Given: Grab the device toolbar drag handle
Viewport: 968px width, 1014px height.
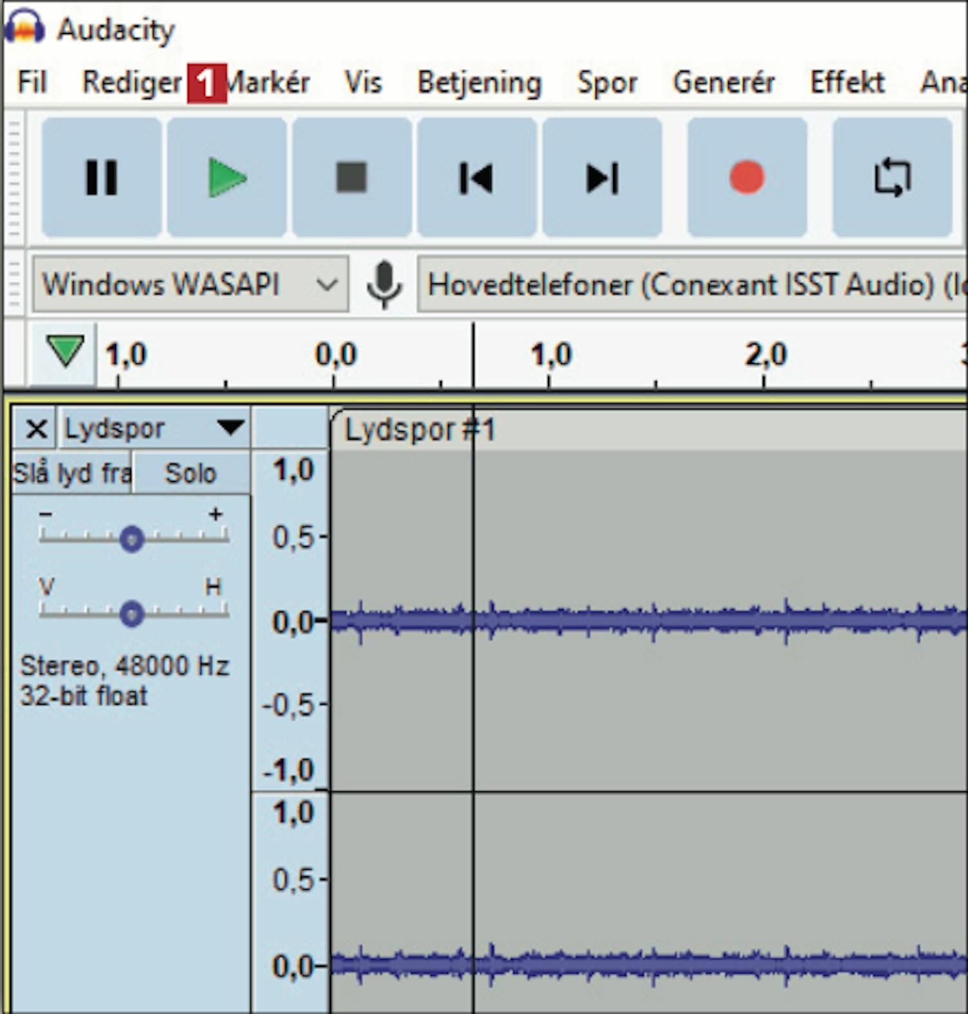Looking at the screenshot, I should click(14, 284).
